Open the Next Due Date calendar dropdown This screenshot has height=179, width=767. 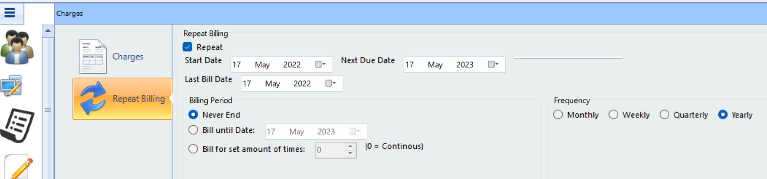tap(493, 65)
